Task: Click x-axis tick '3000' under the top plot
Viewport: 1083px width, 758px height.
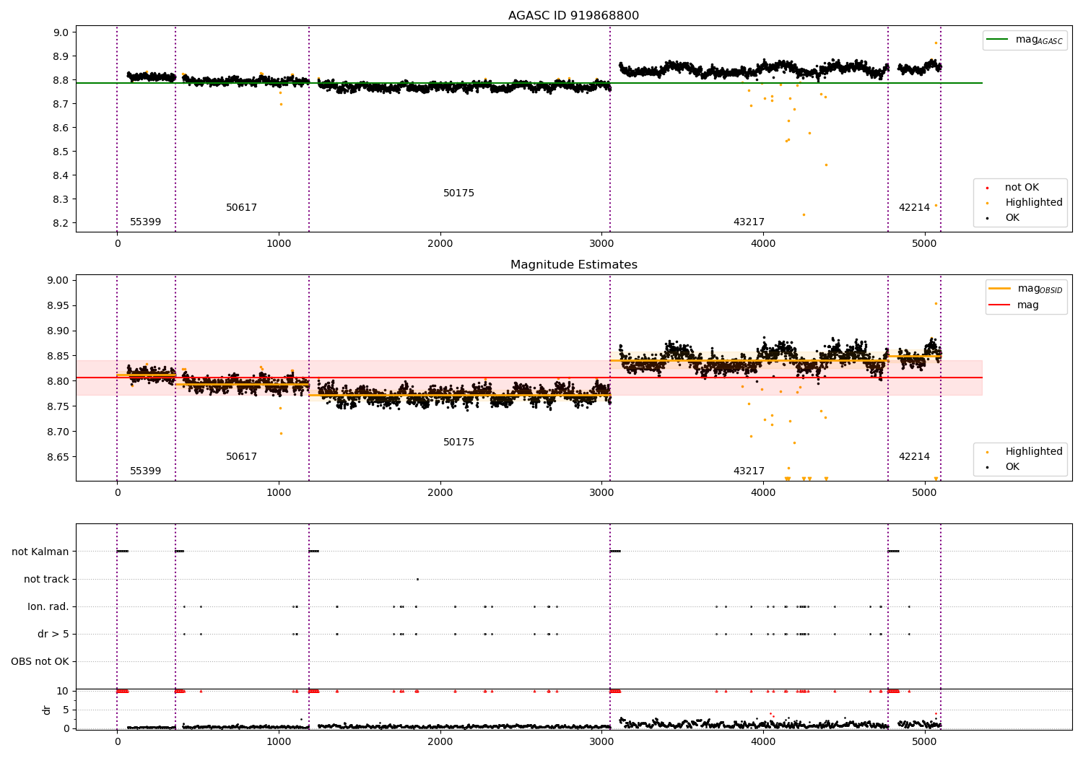Action: pyautogui.click(x=601, y=244)
